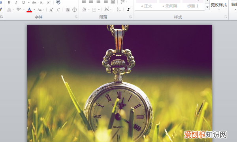Viewport: 237px width, 142px height.
Task: Sort paragraphs A to Z
Action: [118, 9]
